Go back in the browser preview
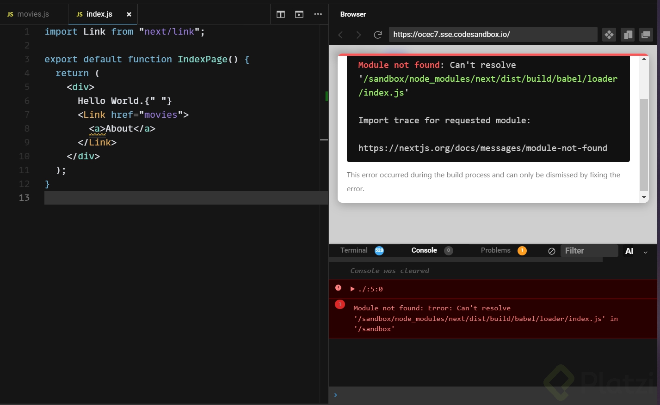660x405 pixels. (341, 35)
